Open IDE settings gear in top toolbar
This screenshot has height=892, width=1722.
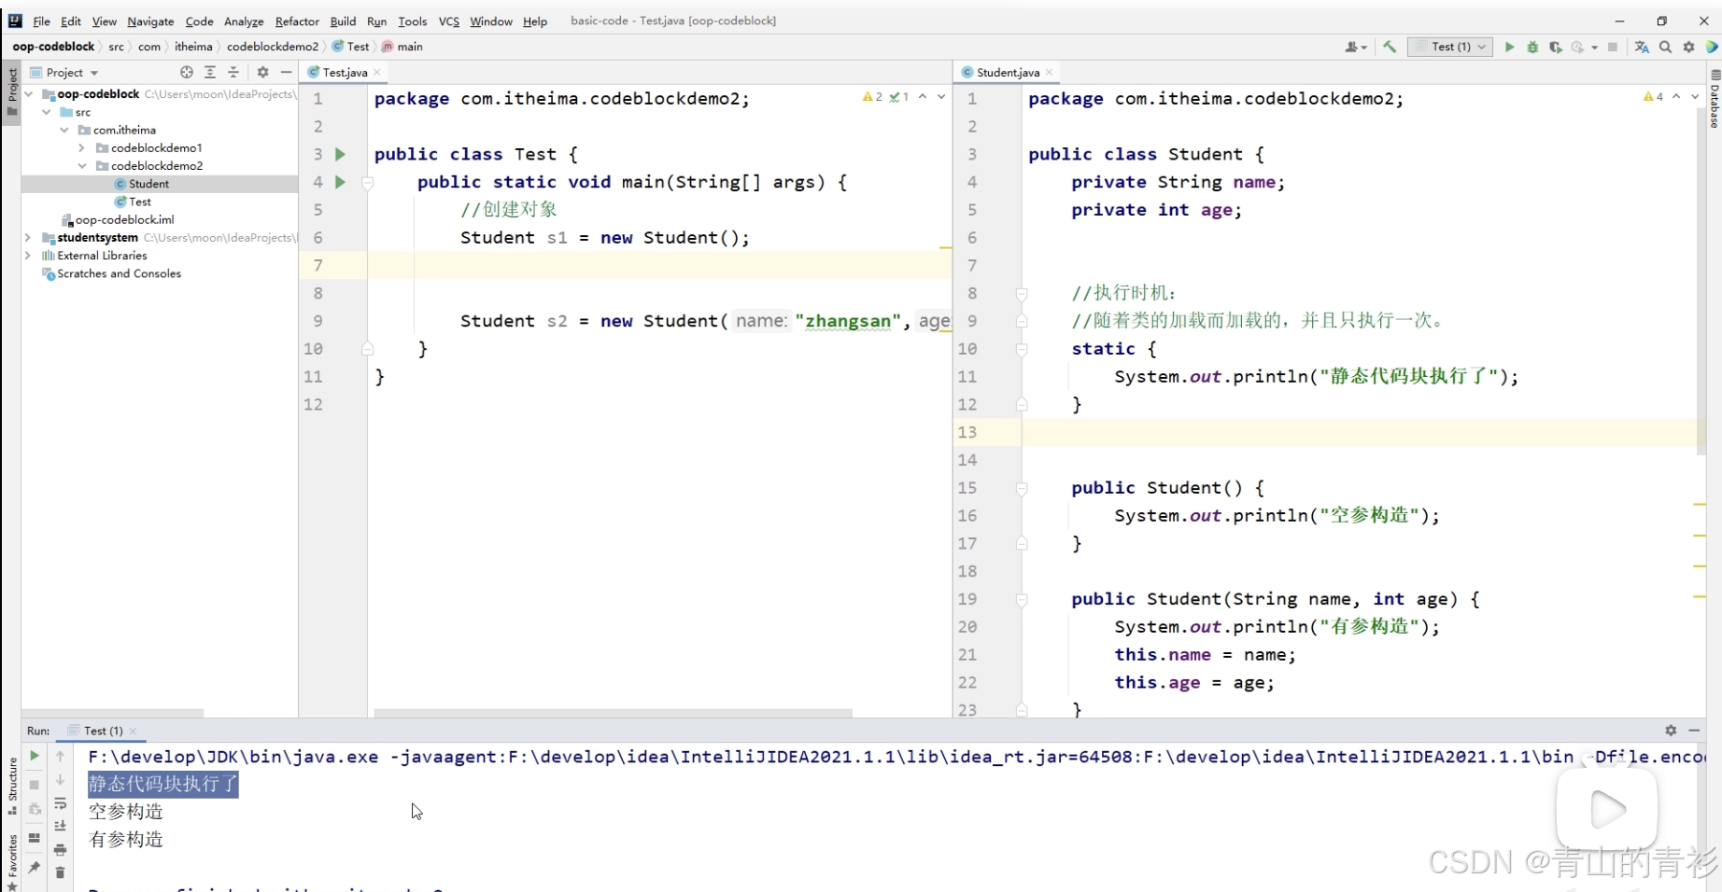click(1688, 47)
